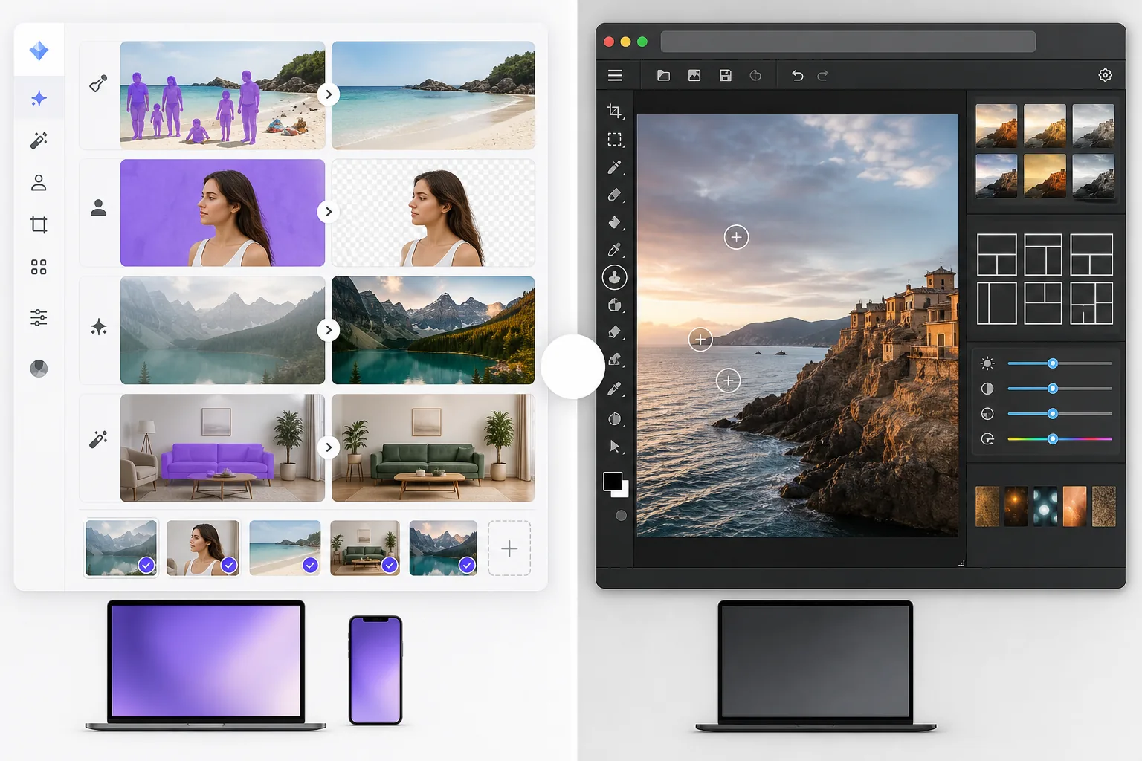
Task: Click the arrow button between the portrait images
Action: point(329,212)
